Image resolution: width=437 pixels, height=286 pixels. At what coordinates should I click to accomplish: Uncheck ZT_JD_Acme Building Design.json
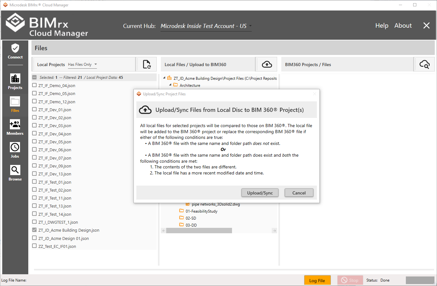[34, 230]
